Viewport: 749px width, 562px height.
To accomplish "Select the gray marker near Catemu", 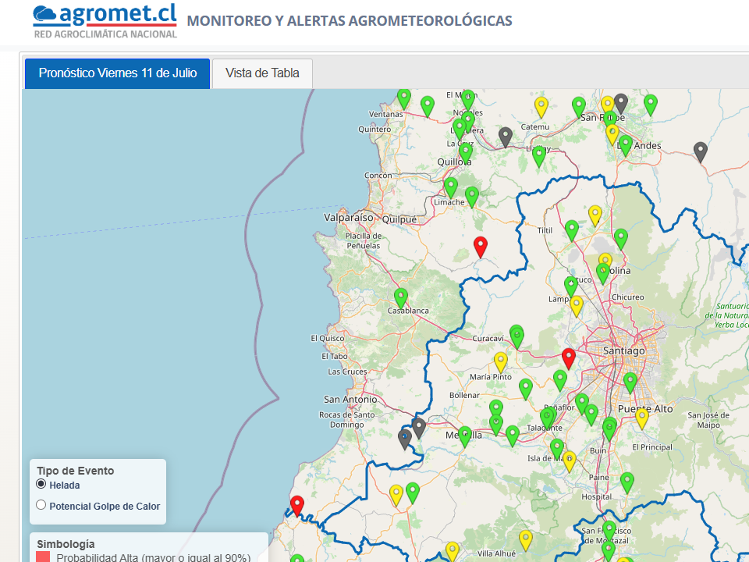I will [x=506, y=137].
